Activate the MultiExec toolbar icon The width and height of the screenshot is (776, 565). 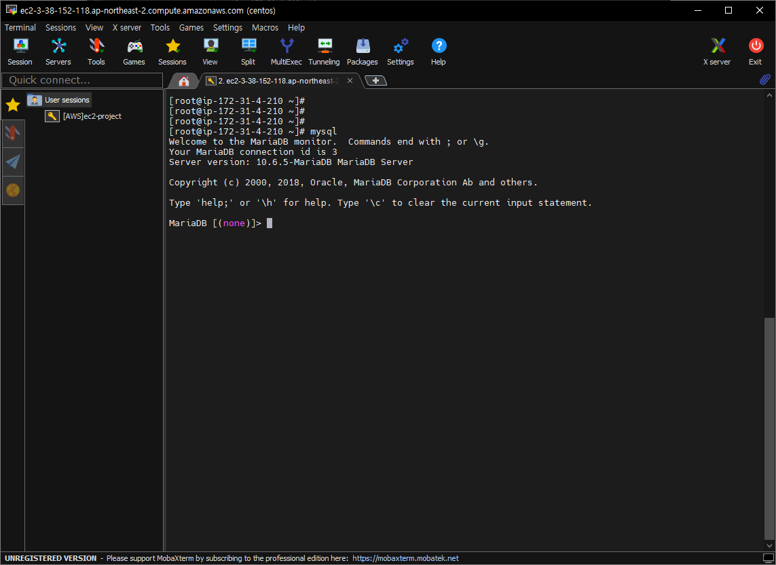coord(286,52)
